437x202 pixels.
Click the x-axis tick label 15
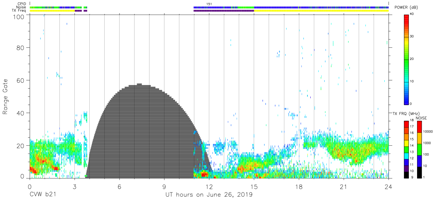click(x=254, y=186)
